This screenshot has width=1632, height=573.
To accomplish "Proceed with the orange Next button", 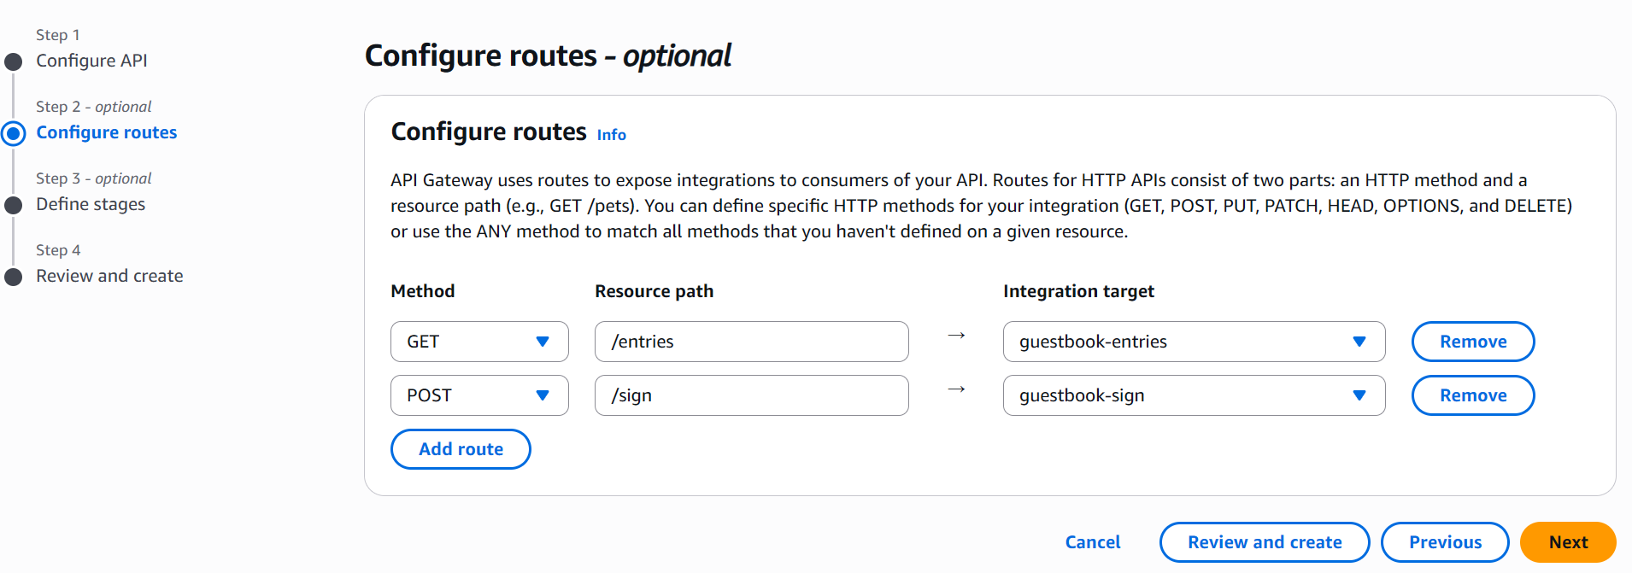I will click(1568, 542).
